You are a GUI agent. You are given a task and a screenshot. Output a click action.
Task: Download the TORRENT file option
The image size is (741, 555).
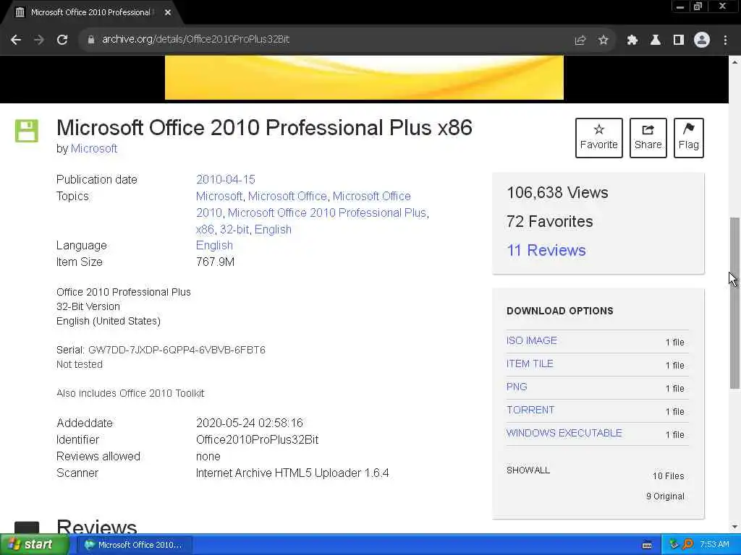click(530, 410)
